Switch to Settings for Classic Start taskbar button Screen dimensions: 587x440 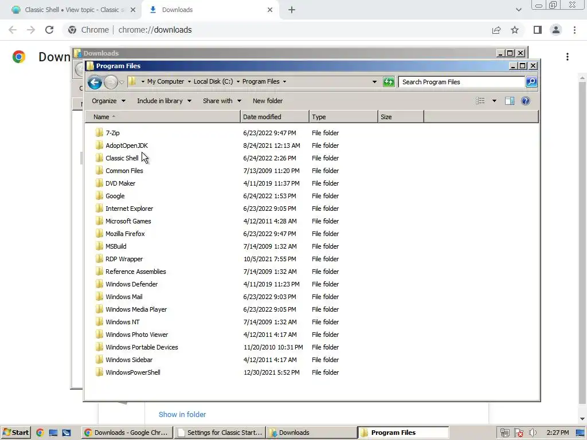coord(221,433)
